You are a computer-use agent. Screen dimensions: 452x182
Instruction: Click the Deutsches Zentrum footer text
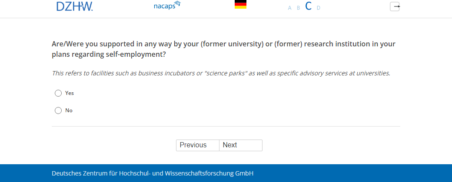153,173
